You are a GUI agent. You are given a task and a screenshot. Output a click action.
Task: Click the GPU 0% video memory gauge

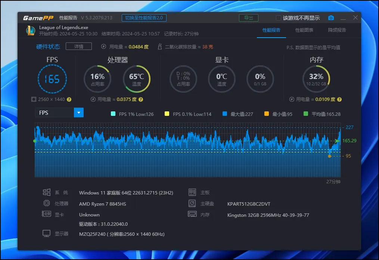(x=260, y=79)
